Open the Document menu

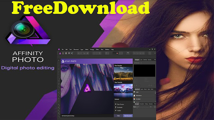click(x=76, y=50)
